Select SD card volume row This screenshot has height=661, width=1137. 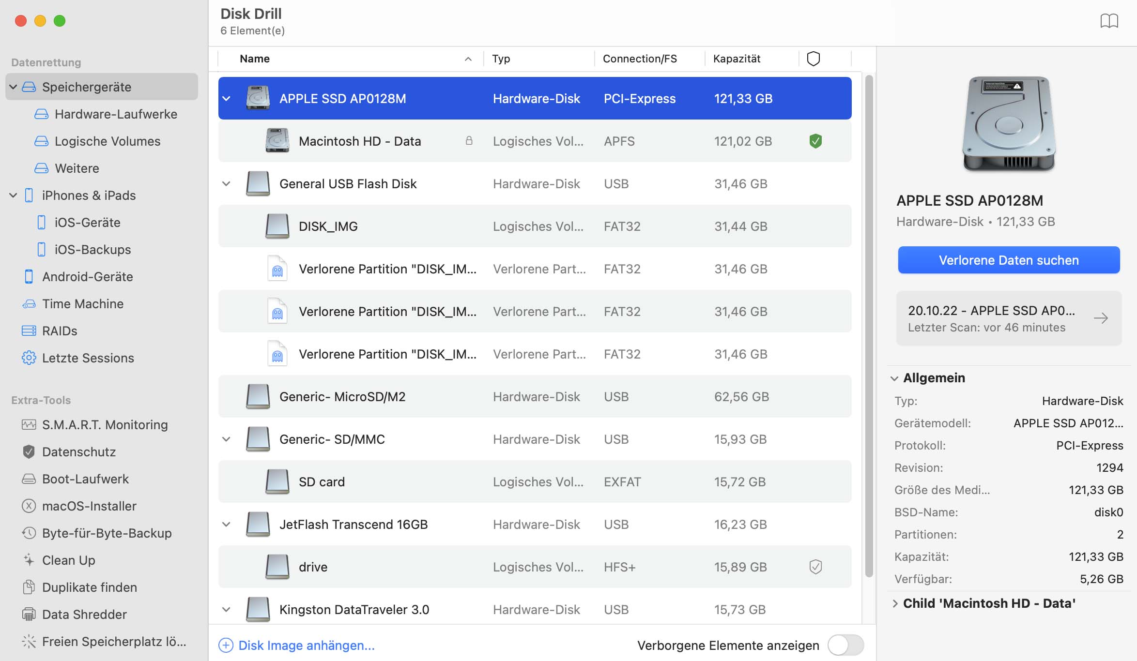tap(535, 481)
